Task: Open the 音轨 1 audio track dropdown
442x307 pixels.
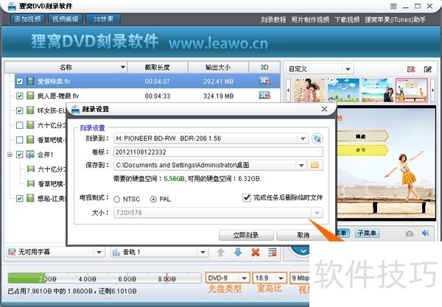Action: (203, 253)
